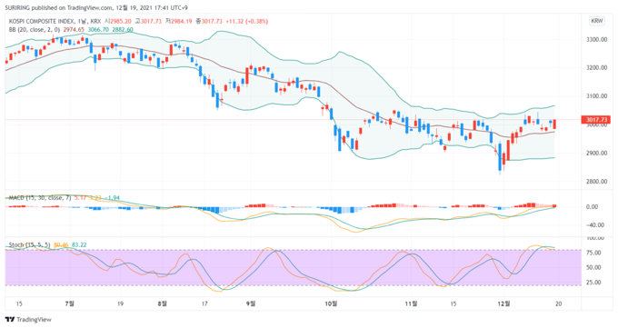This screenshot has width=618, height=328.
Task: Click the 3300.00 price axis label
Action: click(597, 39)
